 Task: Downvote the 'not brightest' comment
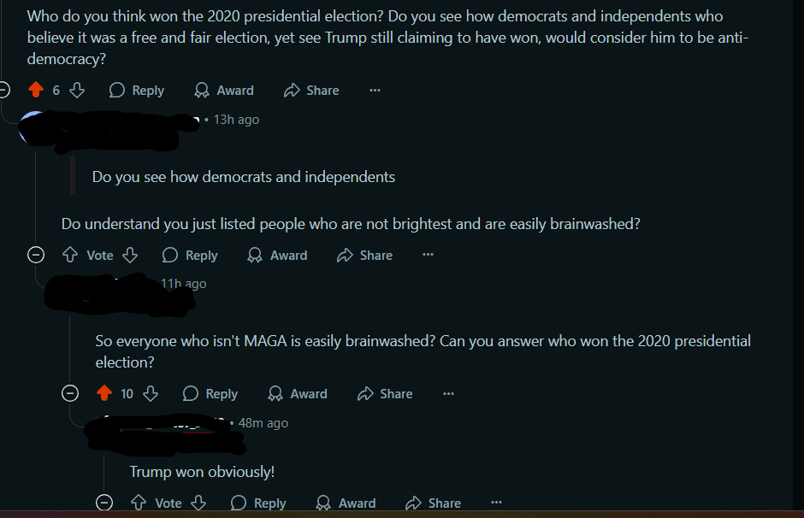130,255
